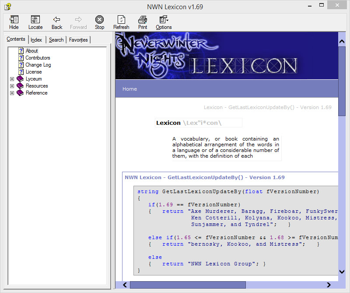This screenshot has height=293, width=350.
Task: Stop loading with the Stop icon
Action: click(99, 20)
